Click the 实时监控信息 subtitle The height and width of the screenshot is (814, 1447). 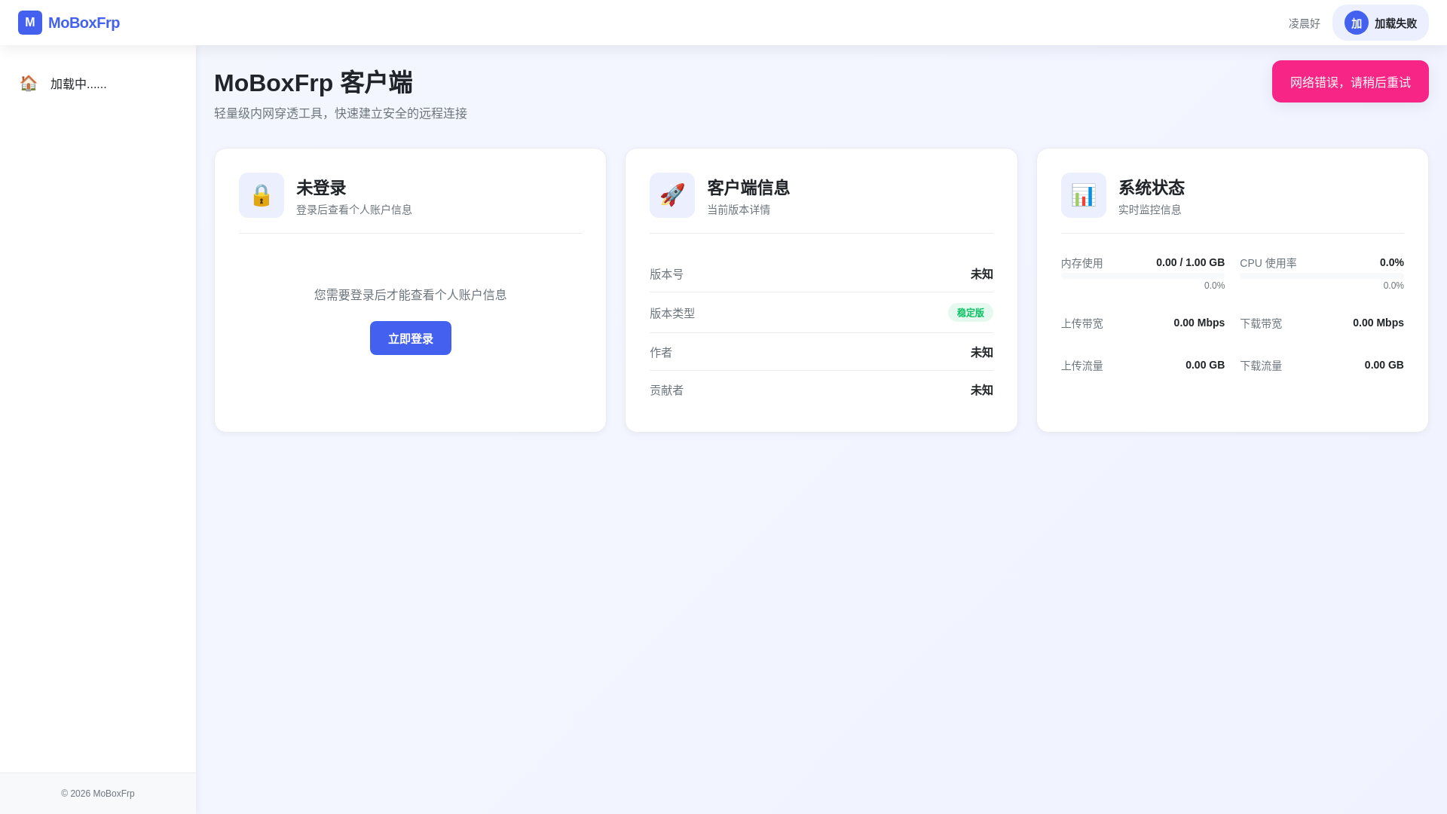(x=1150, y=210)
